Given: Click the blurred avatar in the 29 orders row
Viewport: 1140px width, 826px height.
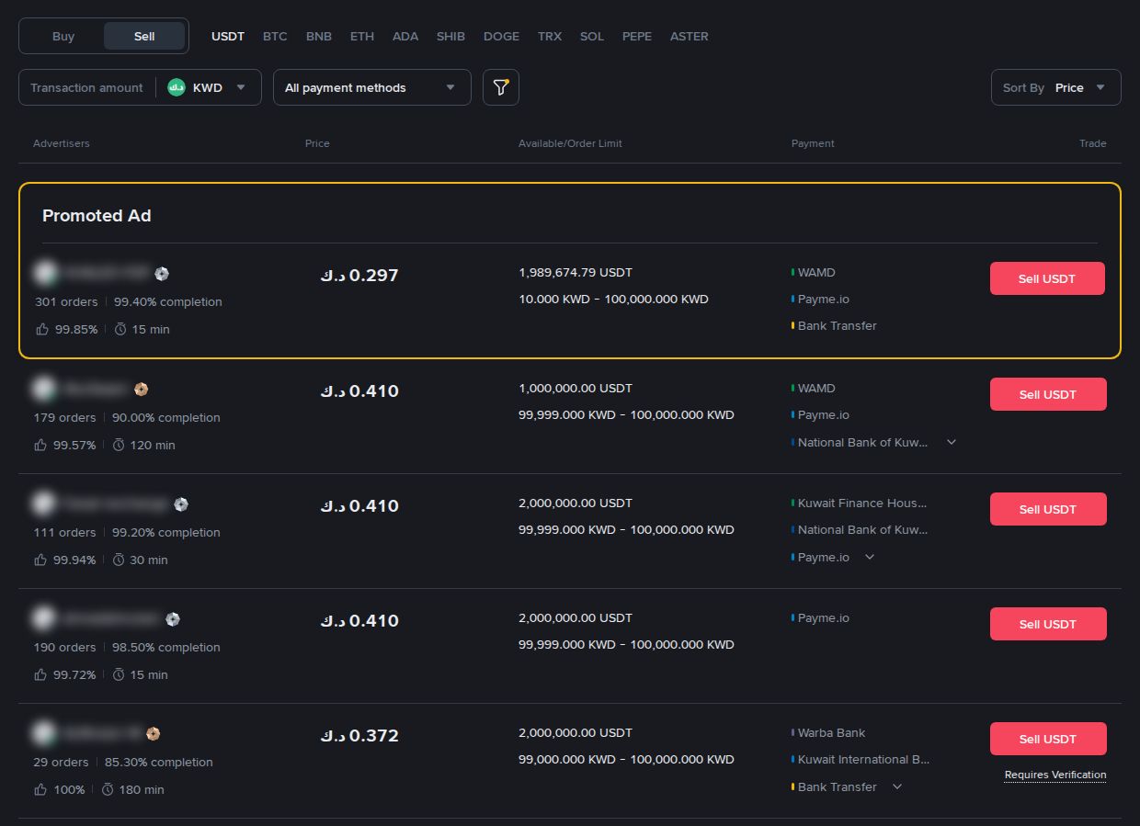Looking at the screenshot, I should tap(43, 733).
